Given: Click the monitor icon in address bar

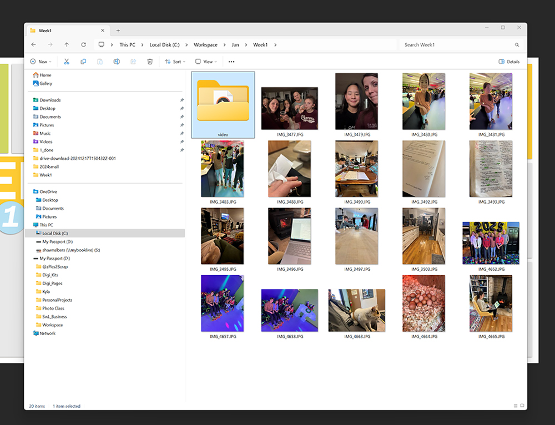Looking at the screenshot, I should (x=101, y=44).
